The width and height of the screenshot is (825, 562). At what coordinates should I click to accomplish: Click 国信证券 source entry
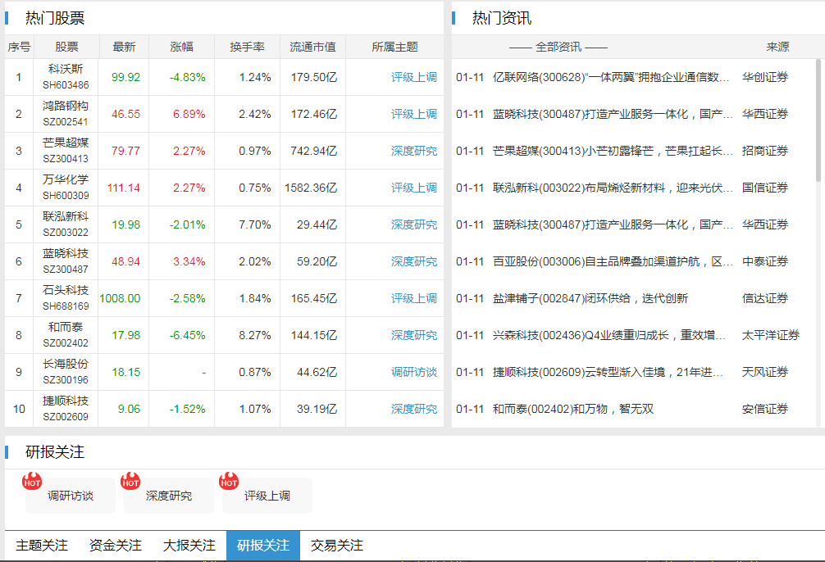tap(765, 188)
